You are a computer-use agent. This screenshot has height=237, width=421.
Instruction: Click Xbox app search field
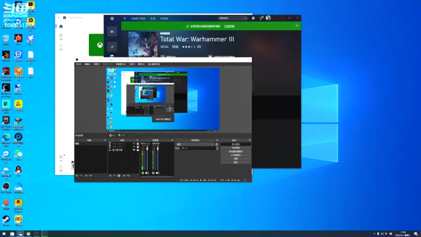pos(233,18)
